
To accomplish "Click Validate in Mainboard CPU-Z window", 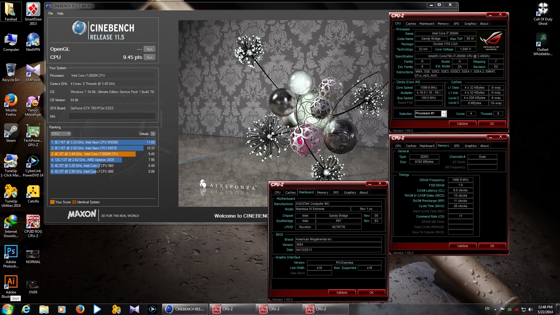I will pos(342,293).
